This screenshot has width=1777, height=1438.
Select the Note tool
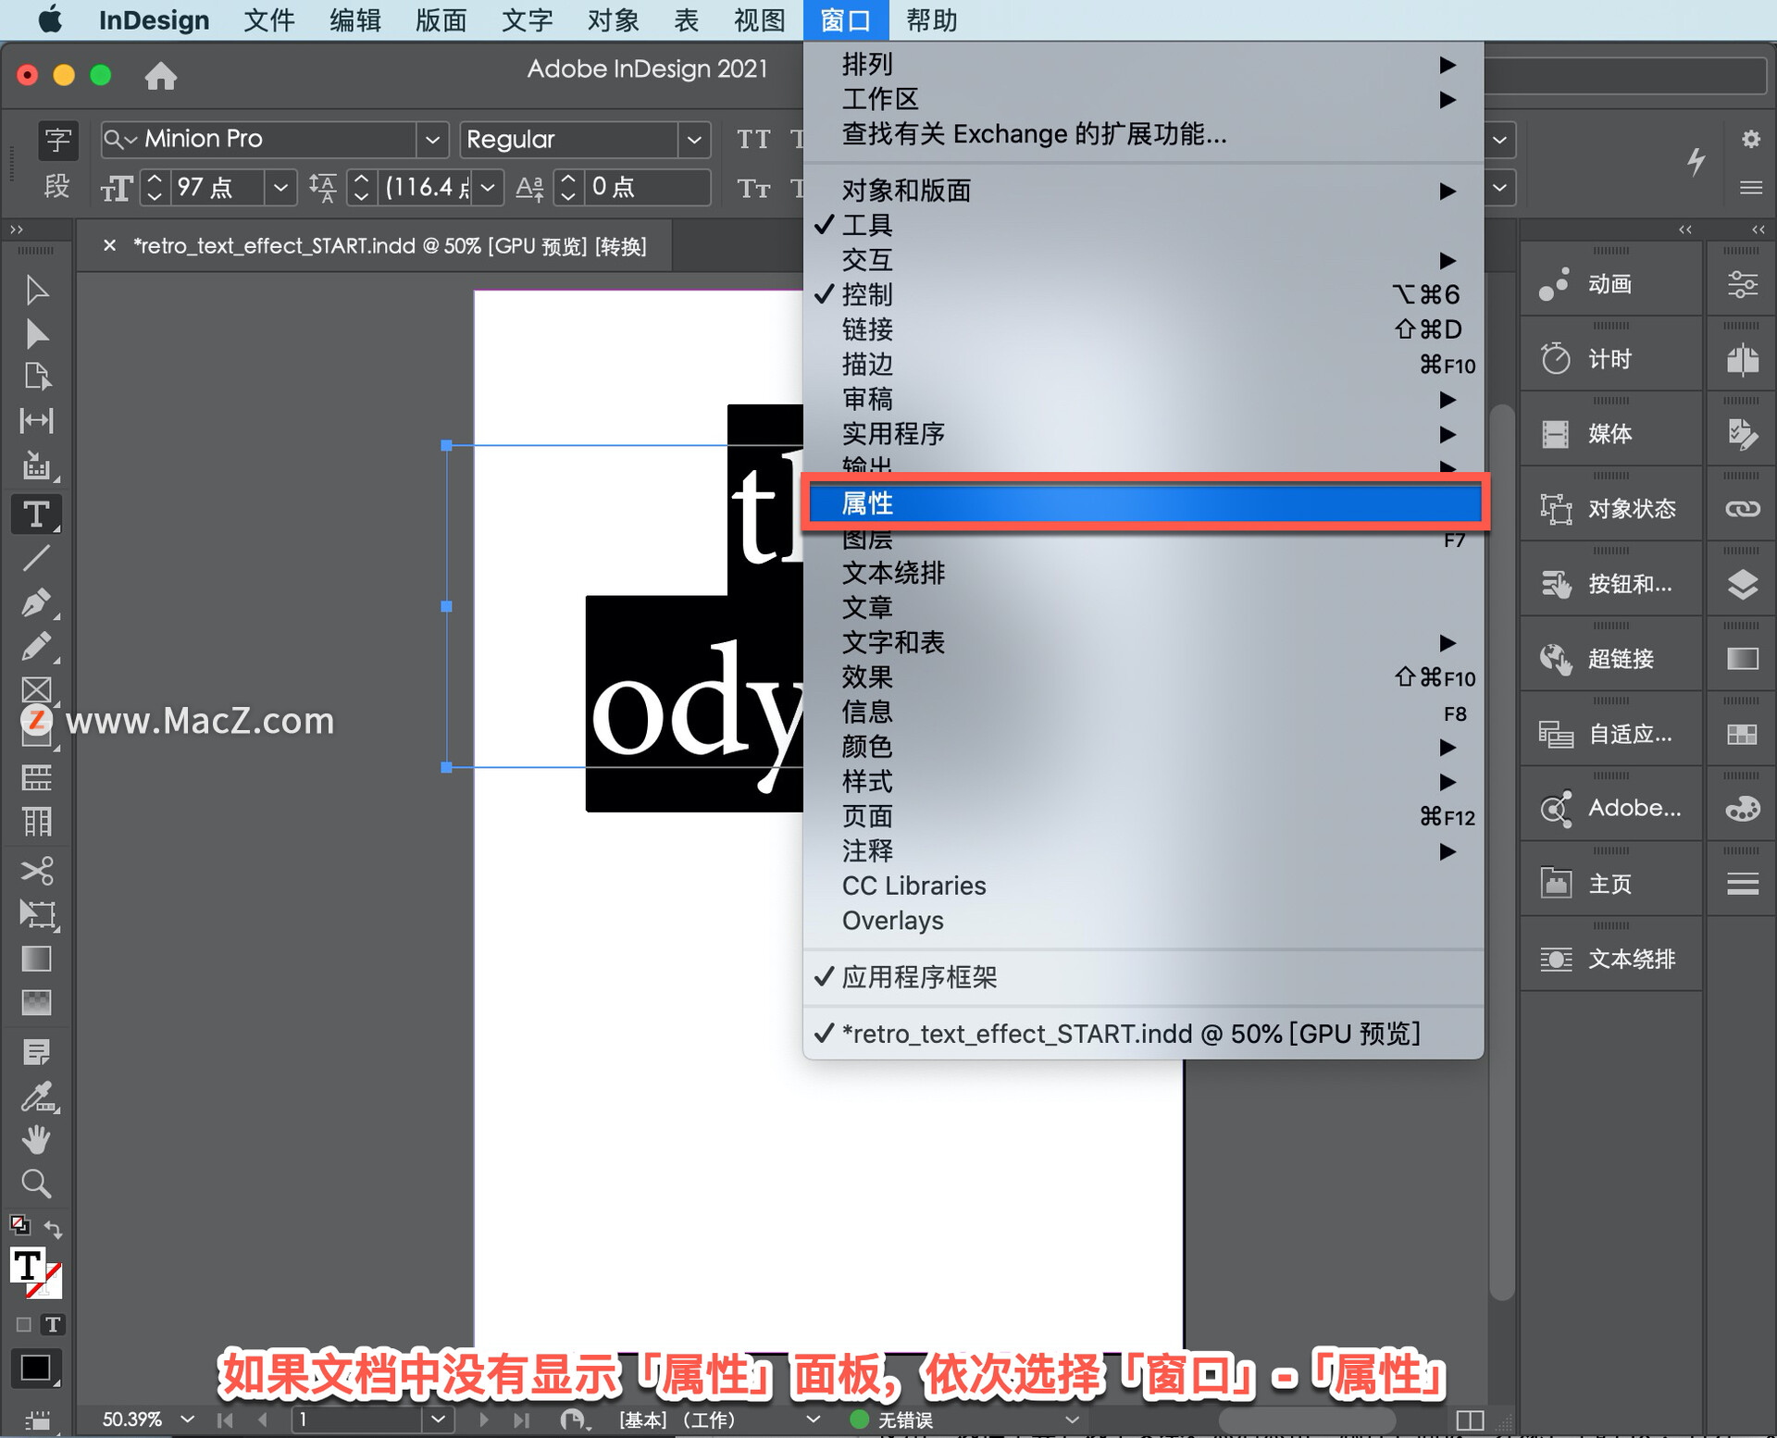[36, 1052]
